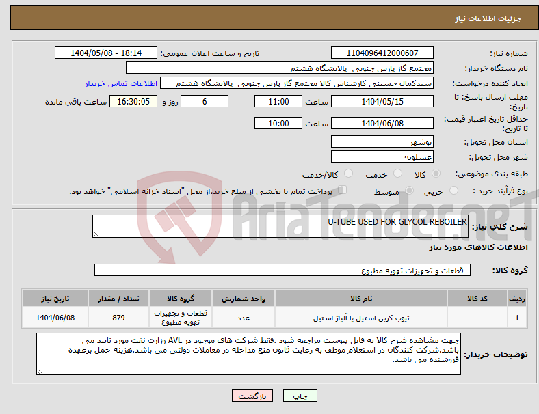
Task: Select the خدمت radio button
Action: click(397, 174)
